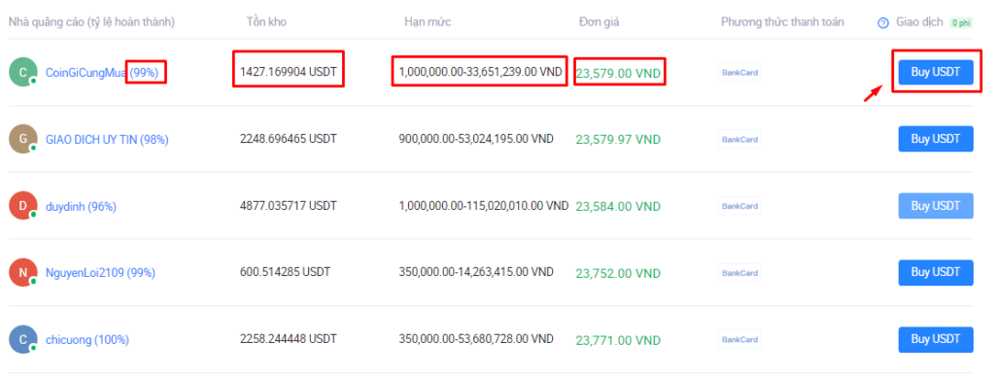Click BankCard badge in CoinGiCungMua row

[x=739, y=72]
